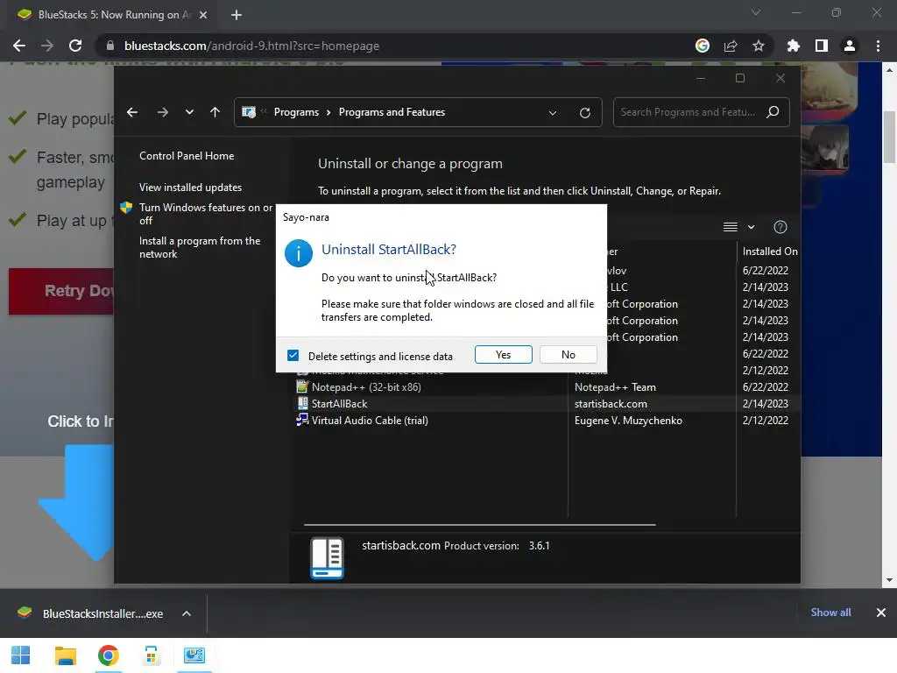Click Programs and Features breadcrumb
The image size is (897, 673).
(x=392, y=112)
